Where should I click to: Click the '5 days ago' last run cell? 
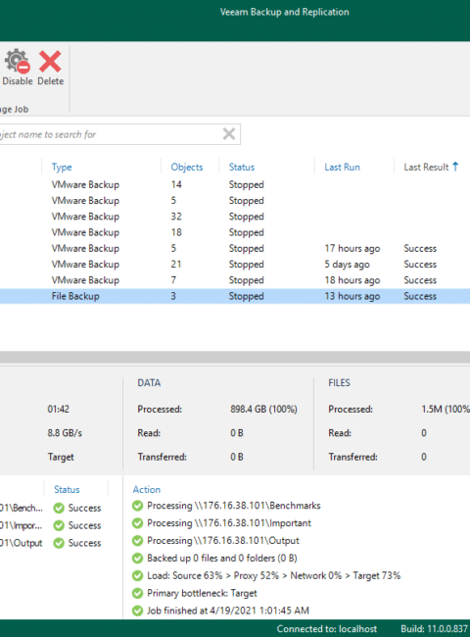click(x=347, y=264)
